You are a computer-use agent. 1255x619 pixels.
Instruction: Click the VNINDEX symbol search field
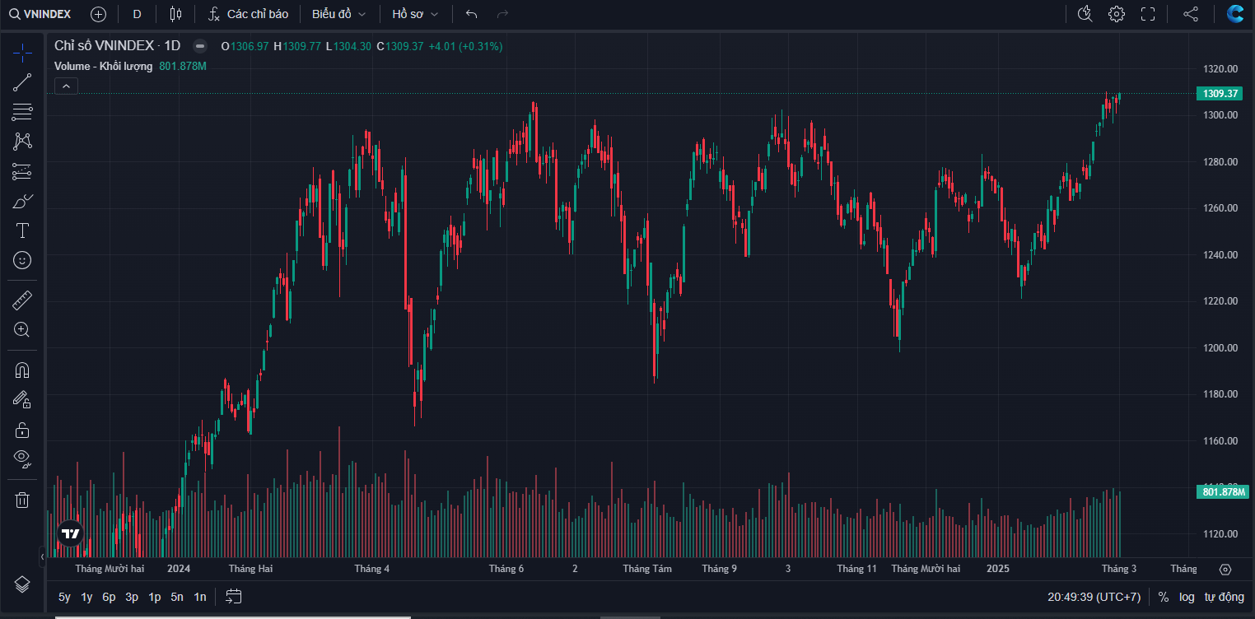tap(41, 14)
